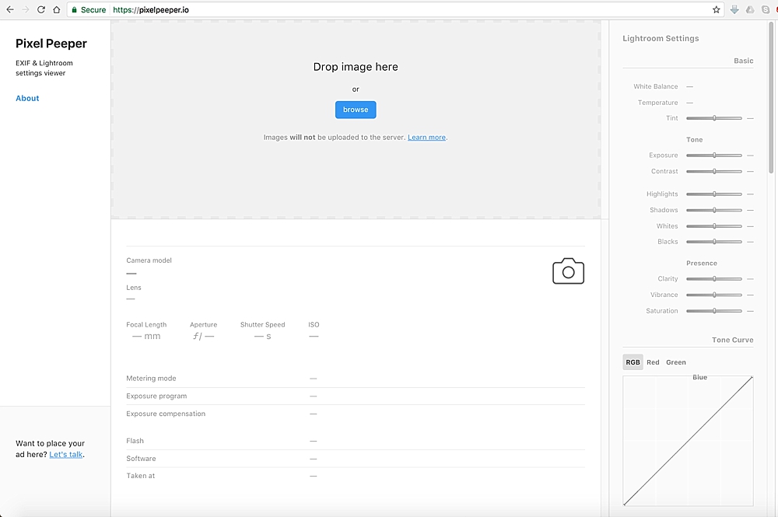The image size is (778, 517).
Task: Click the EXIF & Lightroom settings viewer tagline
Action: click(x=44, y=68)
